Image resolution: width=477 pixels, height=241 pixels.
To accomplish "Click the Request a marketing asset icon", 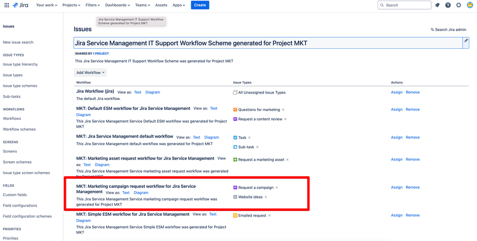I will (235, 159).
